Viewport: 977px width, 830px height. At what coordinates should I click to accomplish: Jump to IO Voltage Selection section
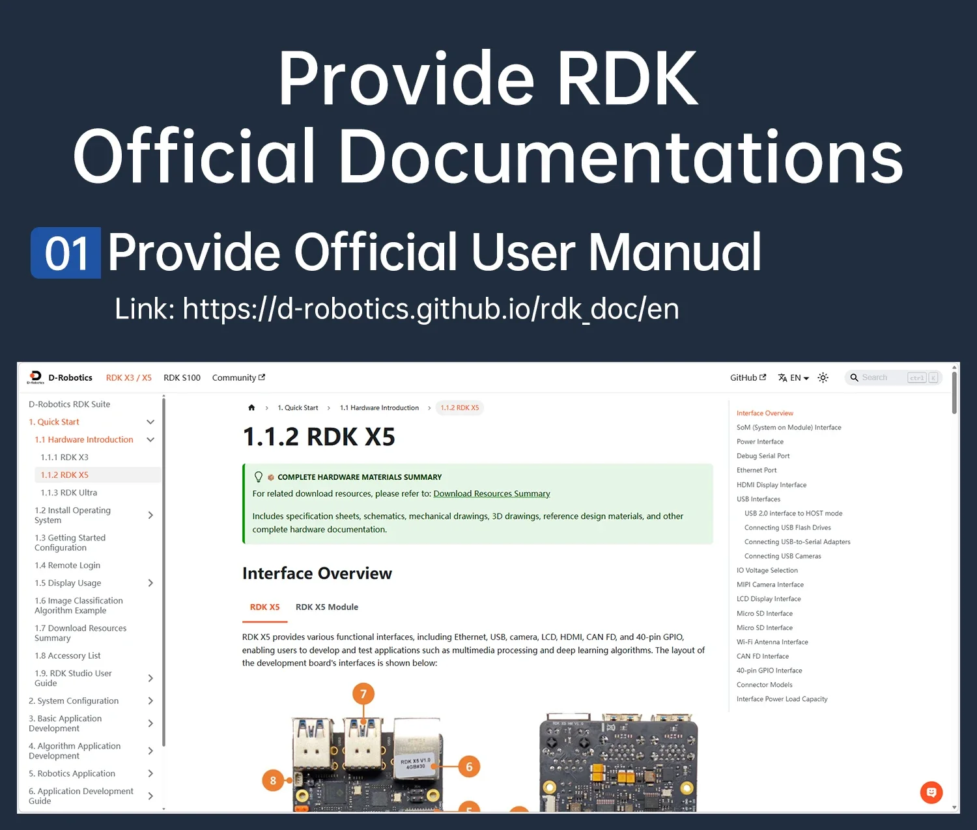(x=767, y=571)
